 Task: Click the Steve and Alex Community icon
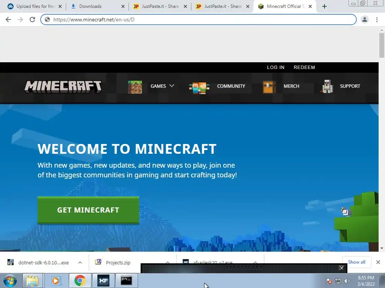(x=199, y=88)
